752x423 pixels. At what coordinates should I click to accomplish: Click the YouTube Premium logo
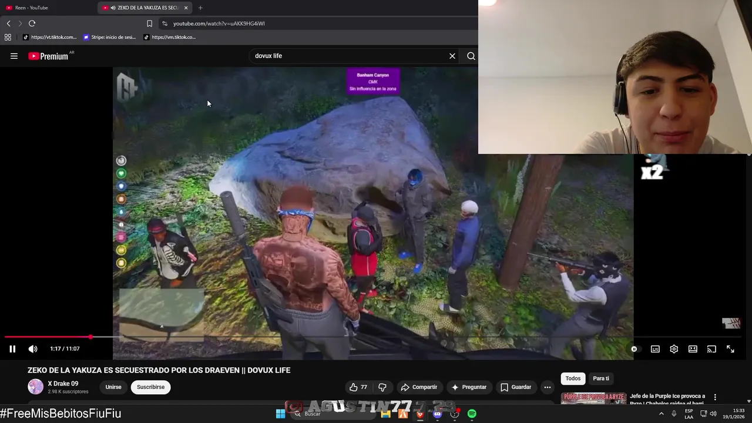click(x=48, y=56)
